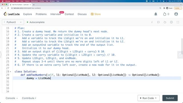The height and width of the screenshot is (103, 183).
Task: Open the Chrome History menu
Action: tap(27, 1)
